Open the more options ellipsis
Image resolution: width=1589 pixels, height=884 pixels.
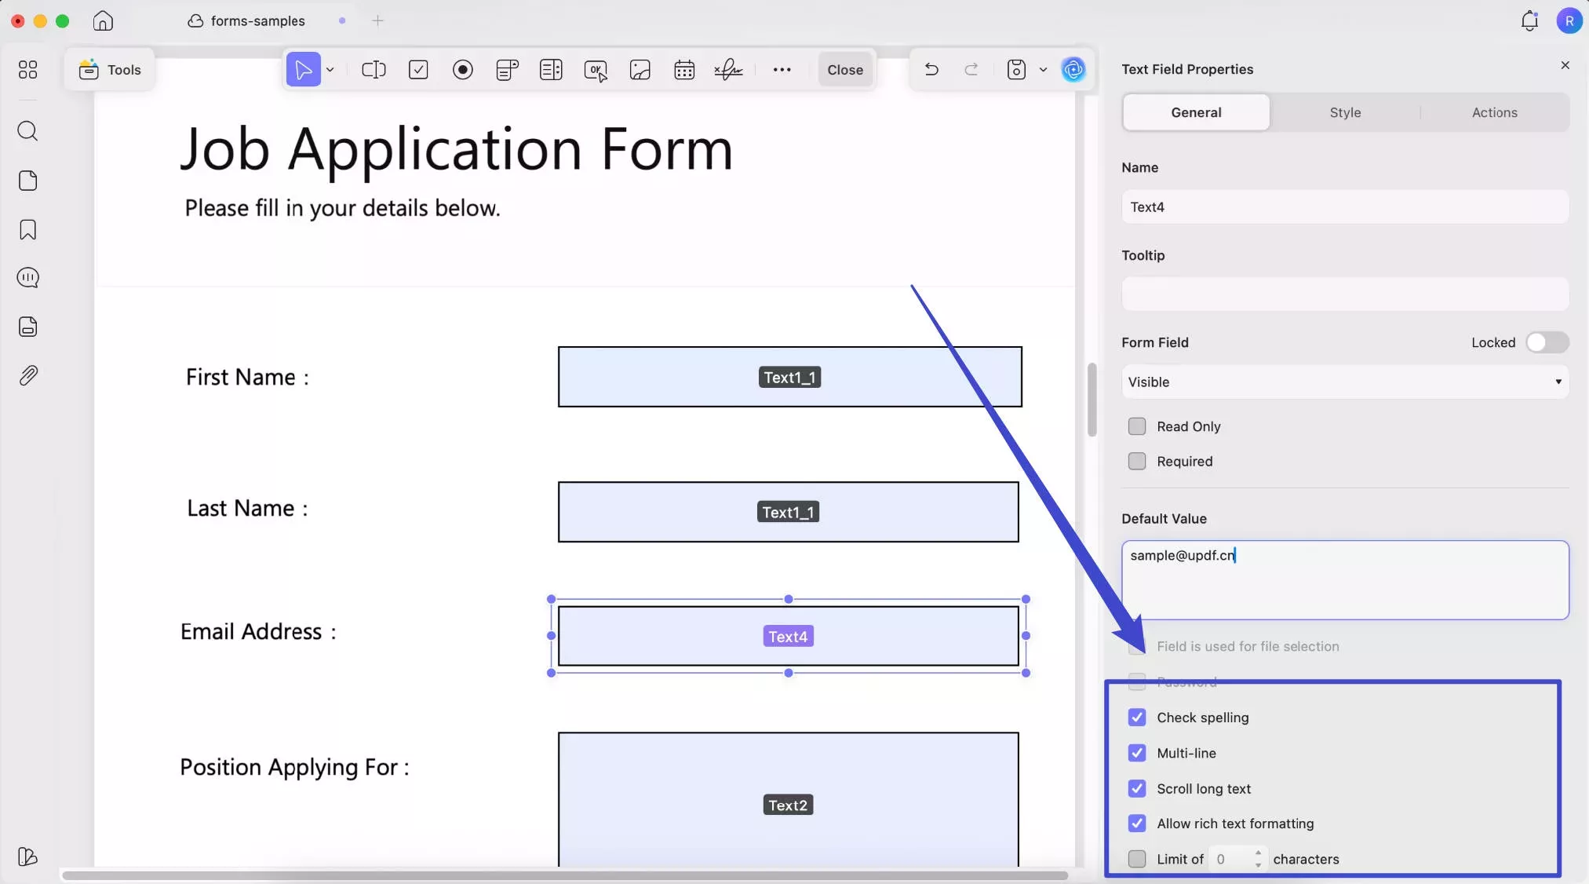(x=782, y=70)
